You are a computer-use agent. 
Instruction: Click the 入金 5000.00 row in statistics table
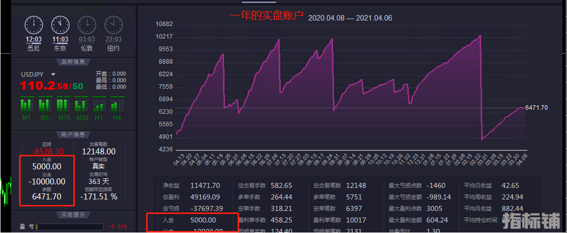click(189, 220)
